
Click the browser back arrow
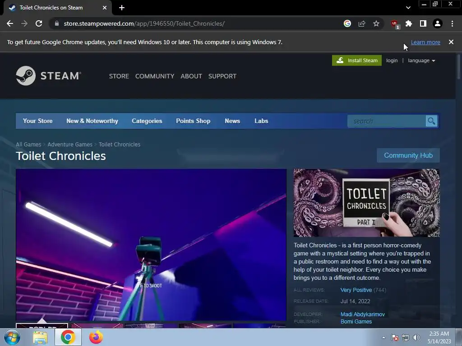coord(10,23)
